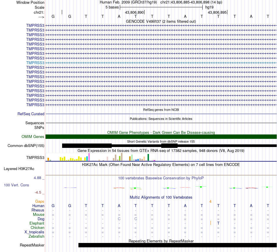Click the 100 Vert. Cons label
Image resolution: width=277 pixels, height=252 pixels.
point(16,185)
